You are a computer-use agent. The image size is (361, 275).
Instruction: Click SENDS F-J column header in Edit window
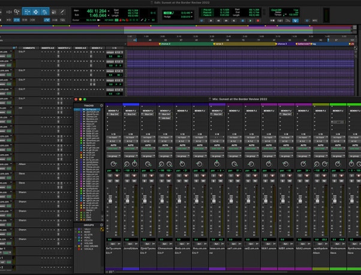coord(97,48)
